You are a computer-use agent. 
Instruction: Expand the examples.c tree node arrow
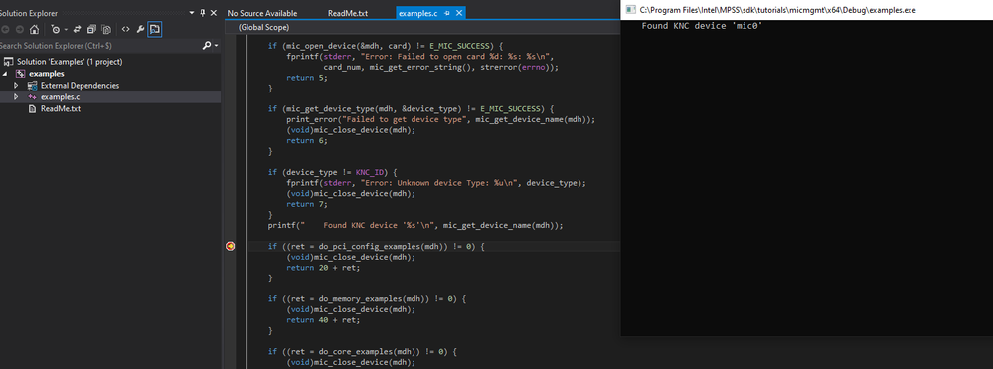click(x=17, y=97)
